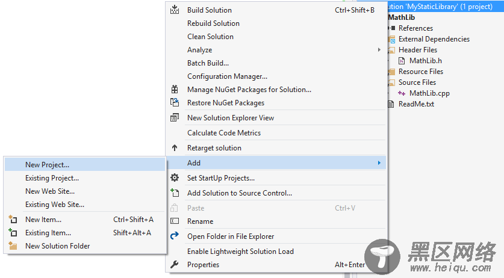
Task: Click the Existing Item icon in submenu
Action: point(13,232)
